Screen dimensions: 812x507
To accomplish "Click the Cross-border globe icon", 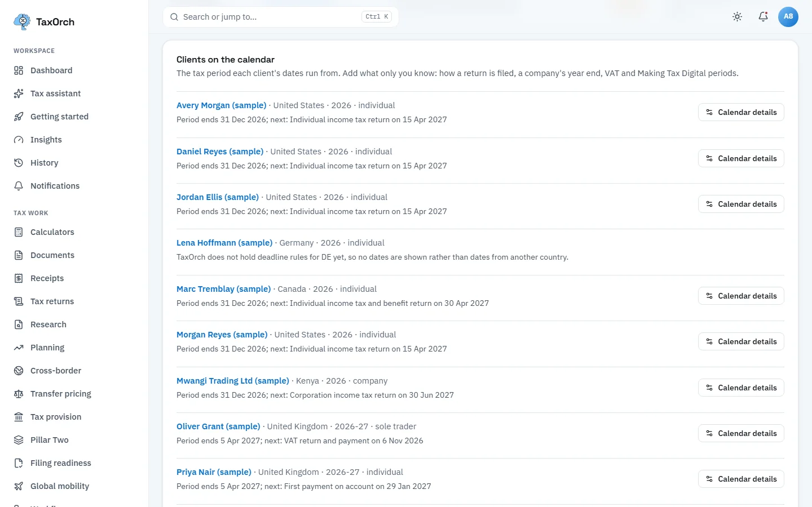I will 19,371.
